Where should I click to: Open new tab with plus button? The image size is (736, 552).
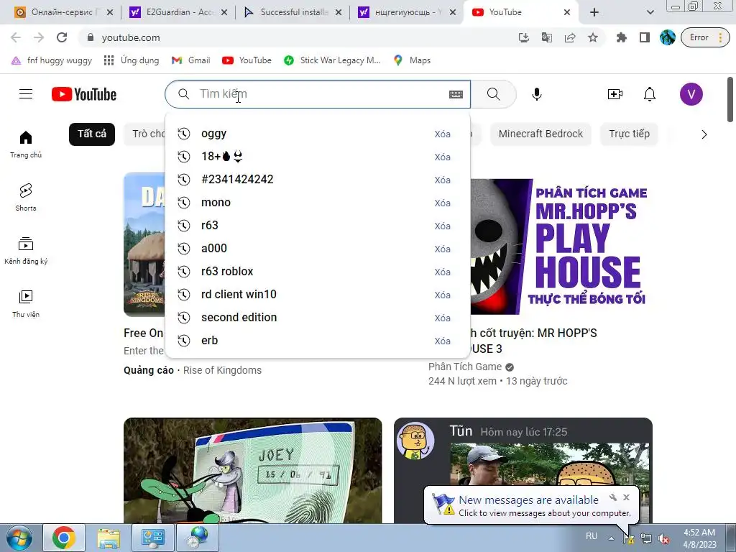click(594, 12)
